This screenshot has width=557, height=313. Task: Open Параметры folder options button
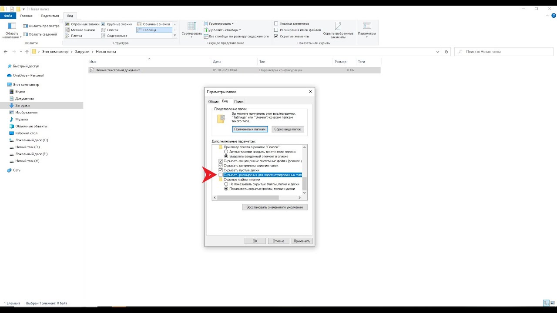coord(367,30)
